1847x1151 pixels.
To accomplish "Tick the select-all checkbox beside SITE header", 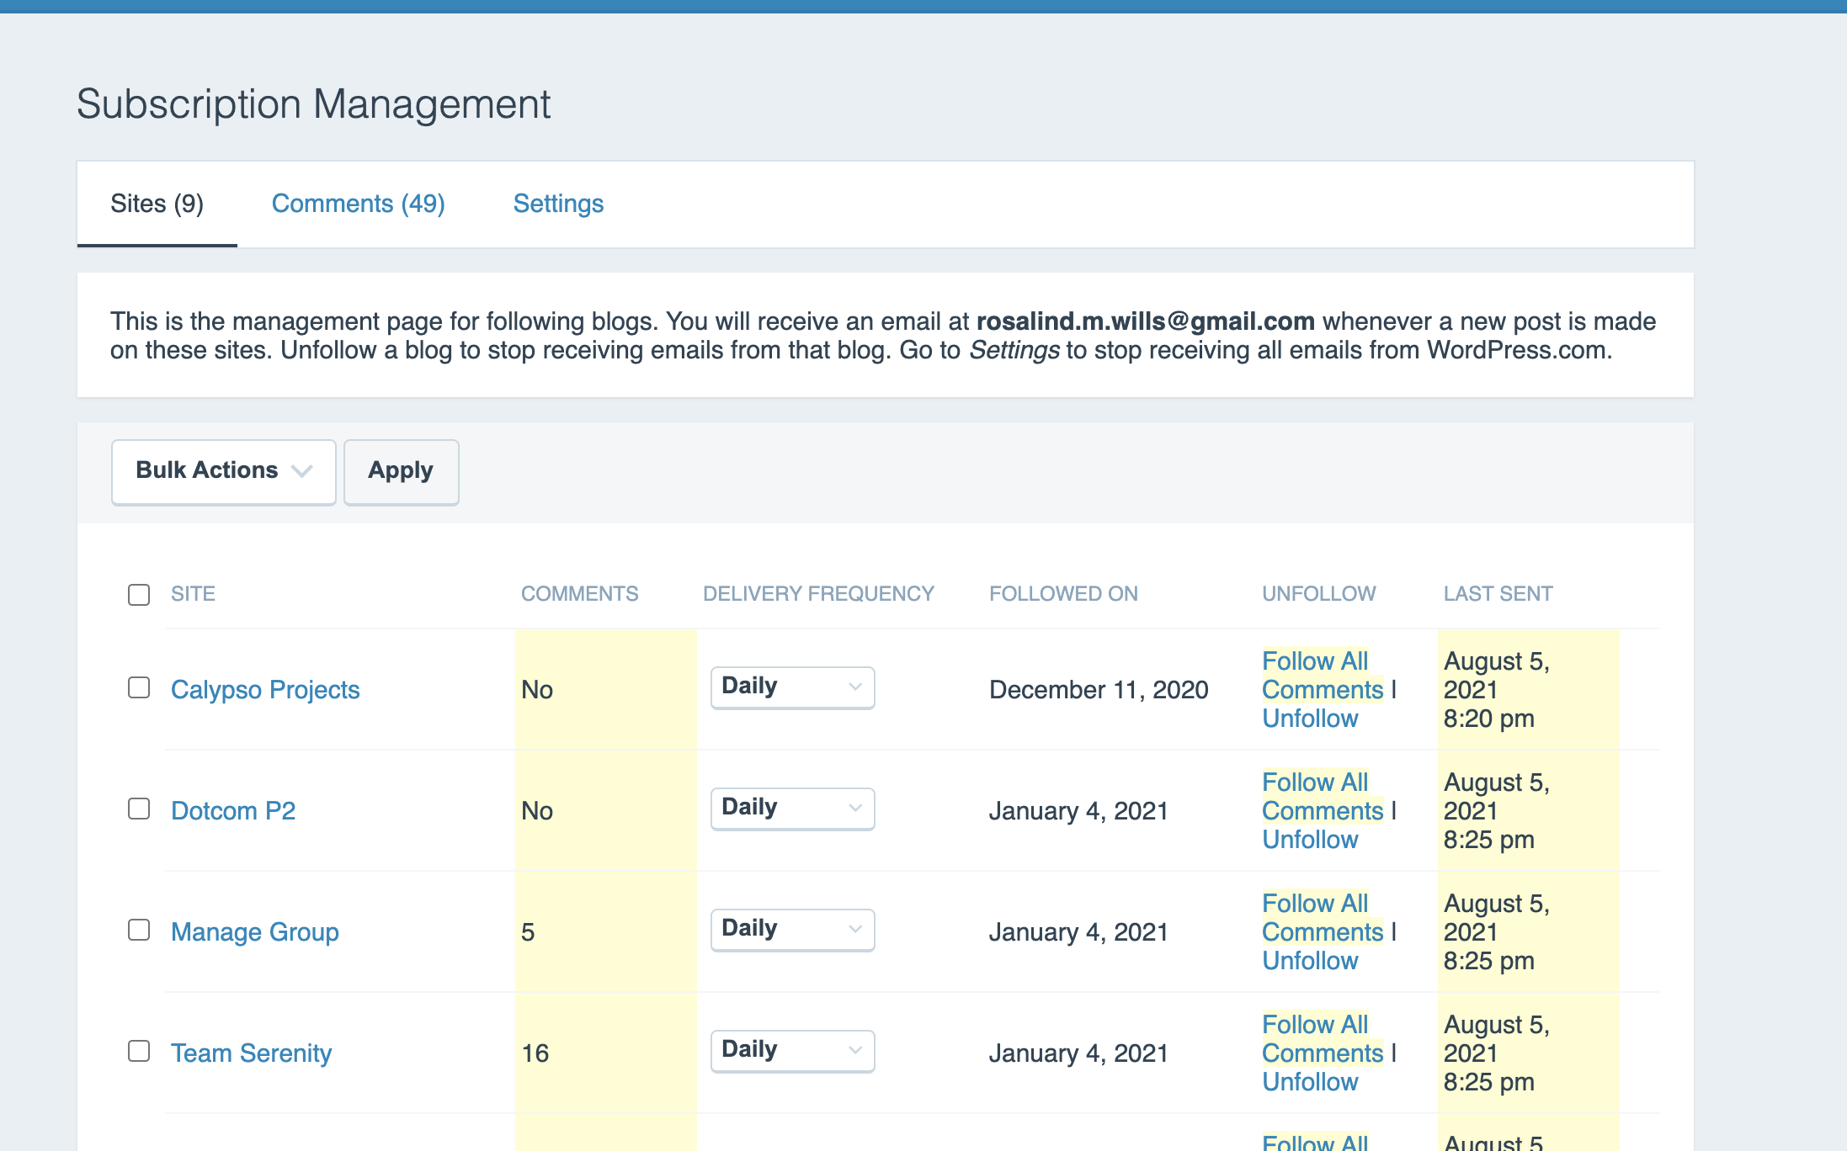I will (139, 595).
